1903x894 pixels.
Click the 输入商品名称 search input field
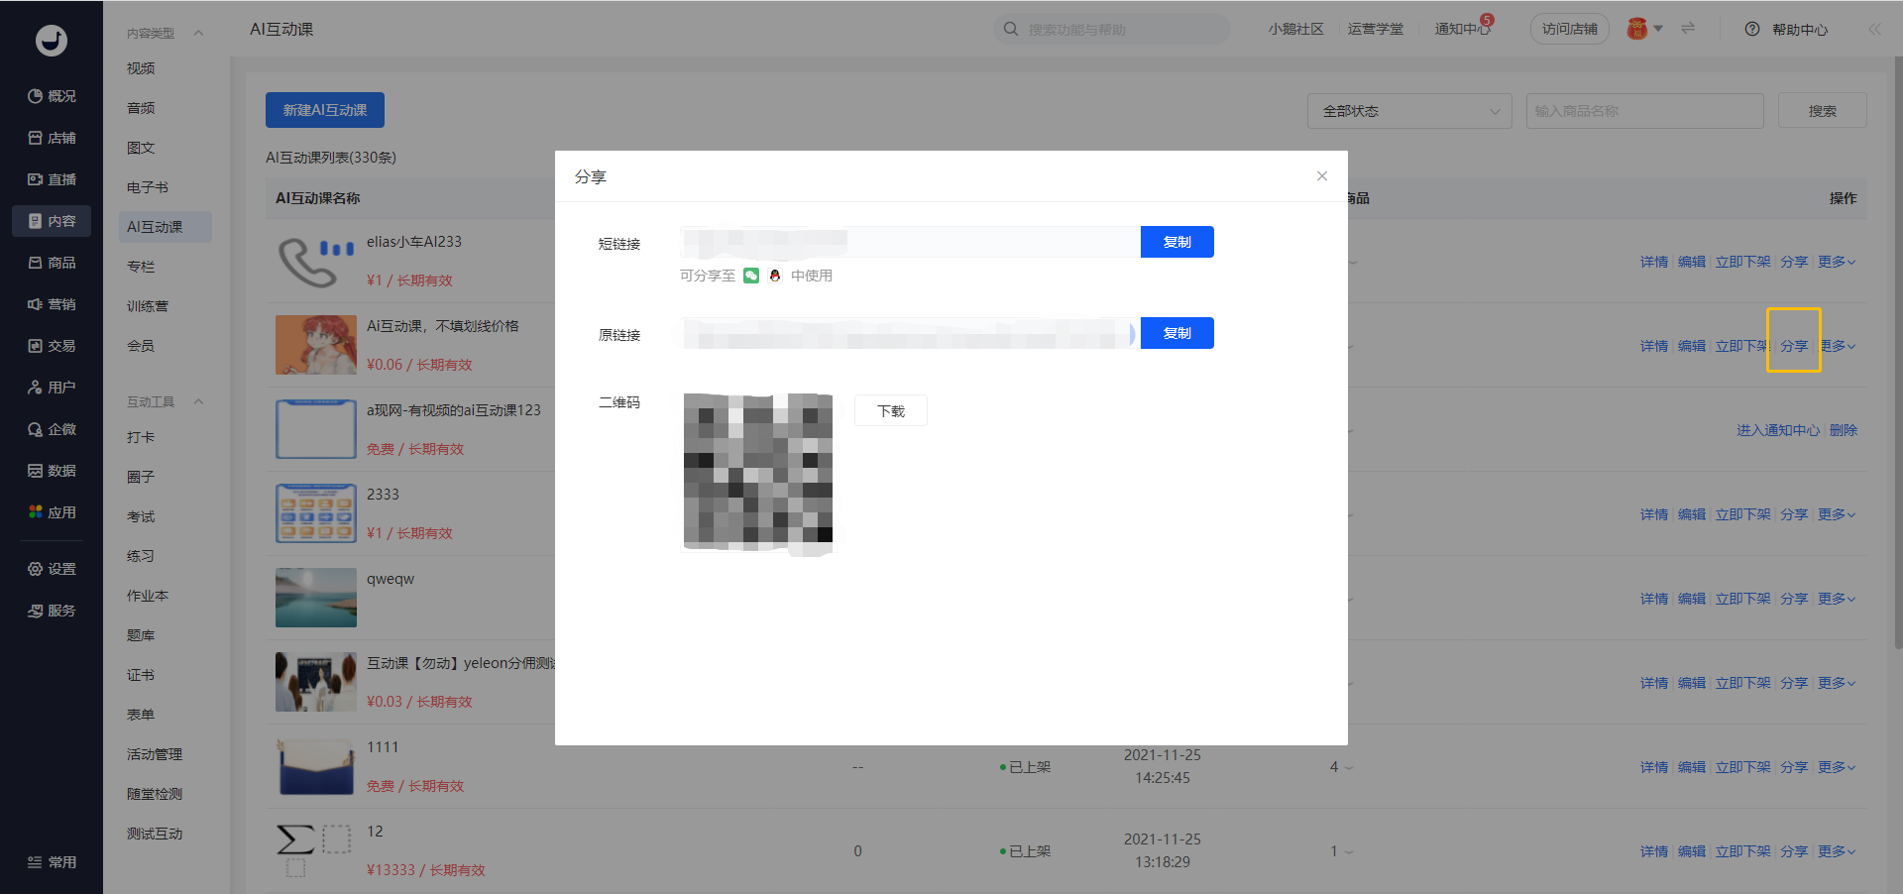tap(1644, 111)
